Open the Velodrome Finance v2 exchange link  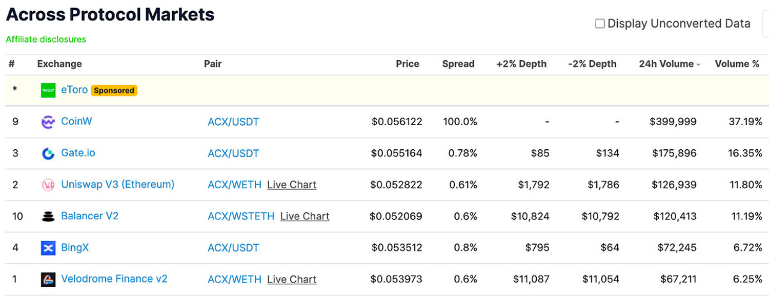(x=114, y=279)
